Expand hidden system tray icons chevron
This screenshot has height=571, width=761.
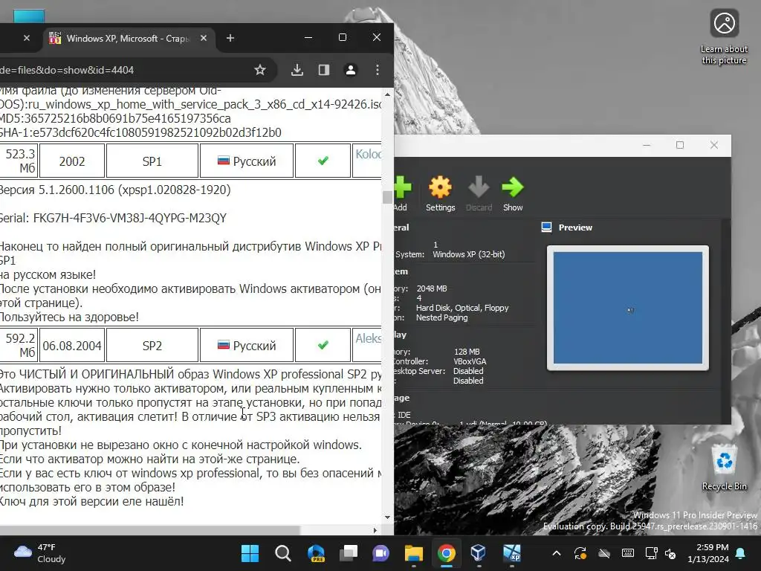pyautogui.click(x=557, y=553)
